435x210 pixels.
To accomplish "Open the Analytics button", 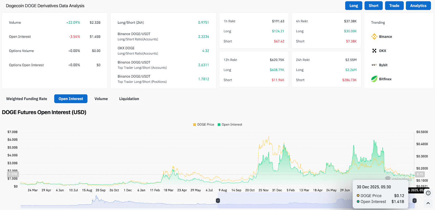I will pos(418,6).
